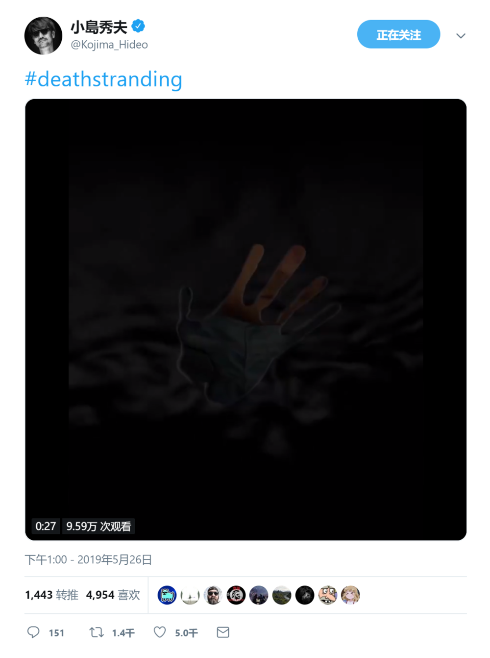View the 4,954 喜欢 likes list
Viewport: 490px width, 658px height.
113,595
